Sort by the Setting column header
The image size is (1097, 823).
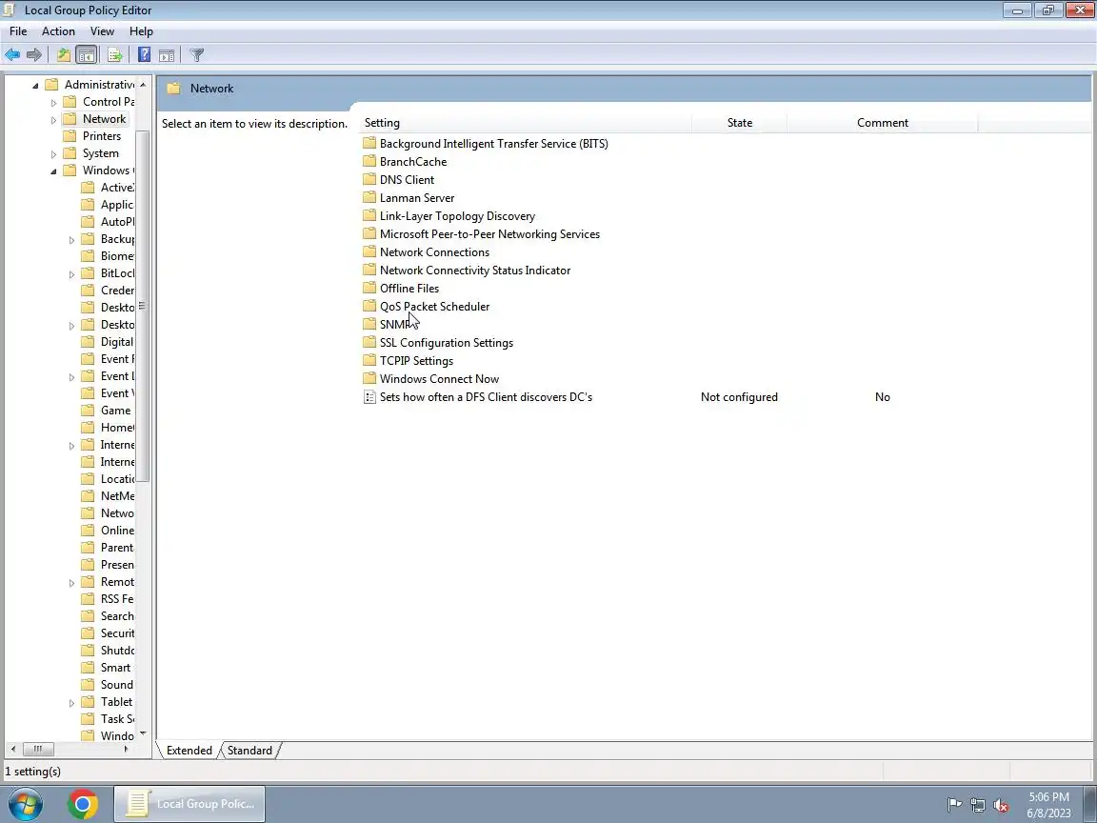[526, 123]
